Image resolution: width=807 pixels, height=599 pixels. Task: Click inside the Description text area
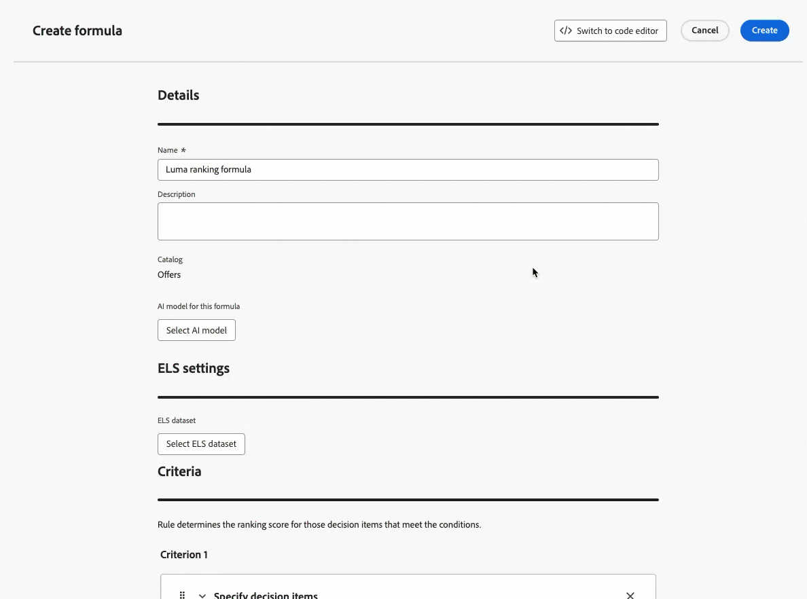pos(408,221)
